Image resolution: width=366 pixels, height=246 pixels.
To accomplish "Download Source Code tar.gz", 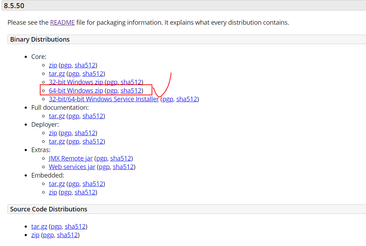I will 39,227.
